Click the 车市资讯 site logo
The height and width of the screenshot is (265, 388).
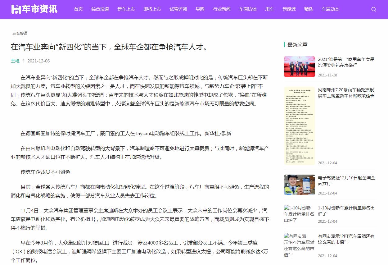(34, 9)
